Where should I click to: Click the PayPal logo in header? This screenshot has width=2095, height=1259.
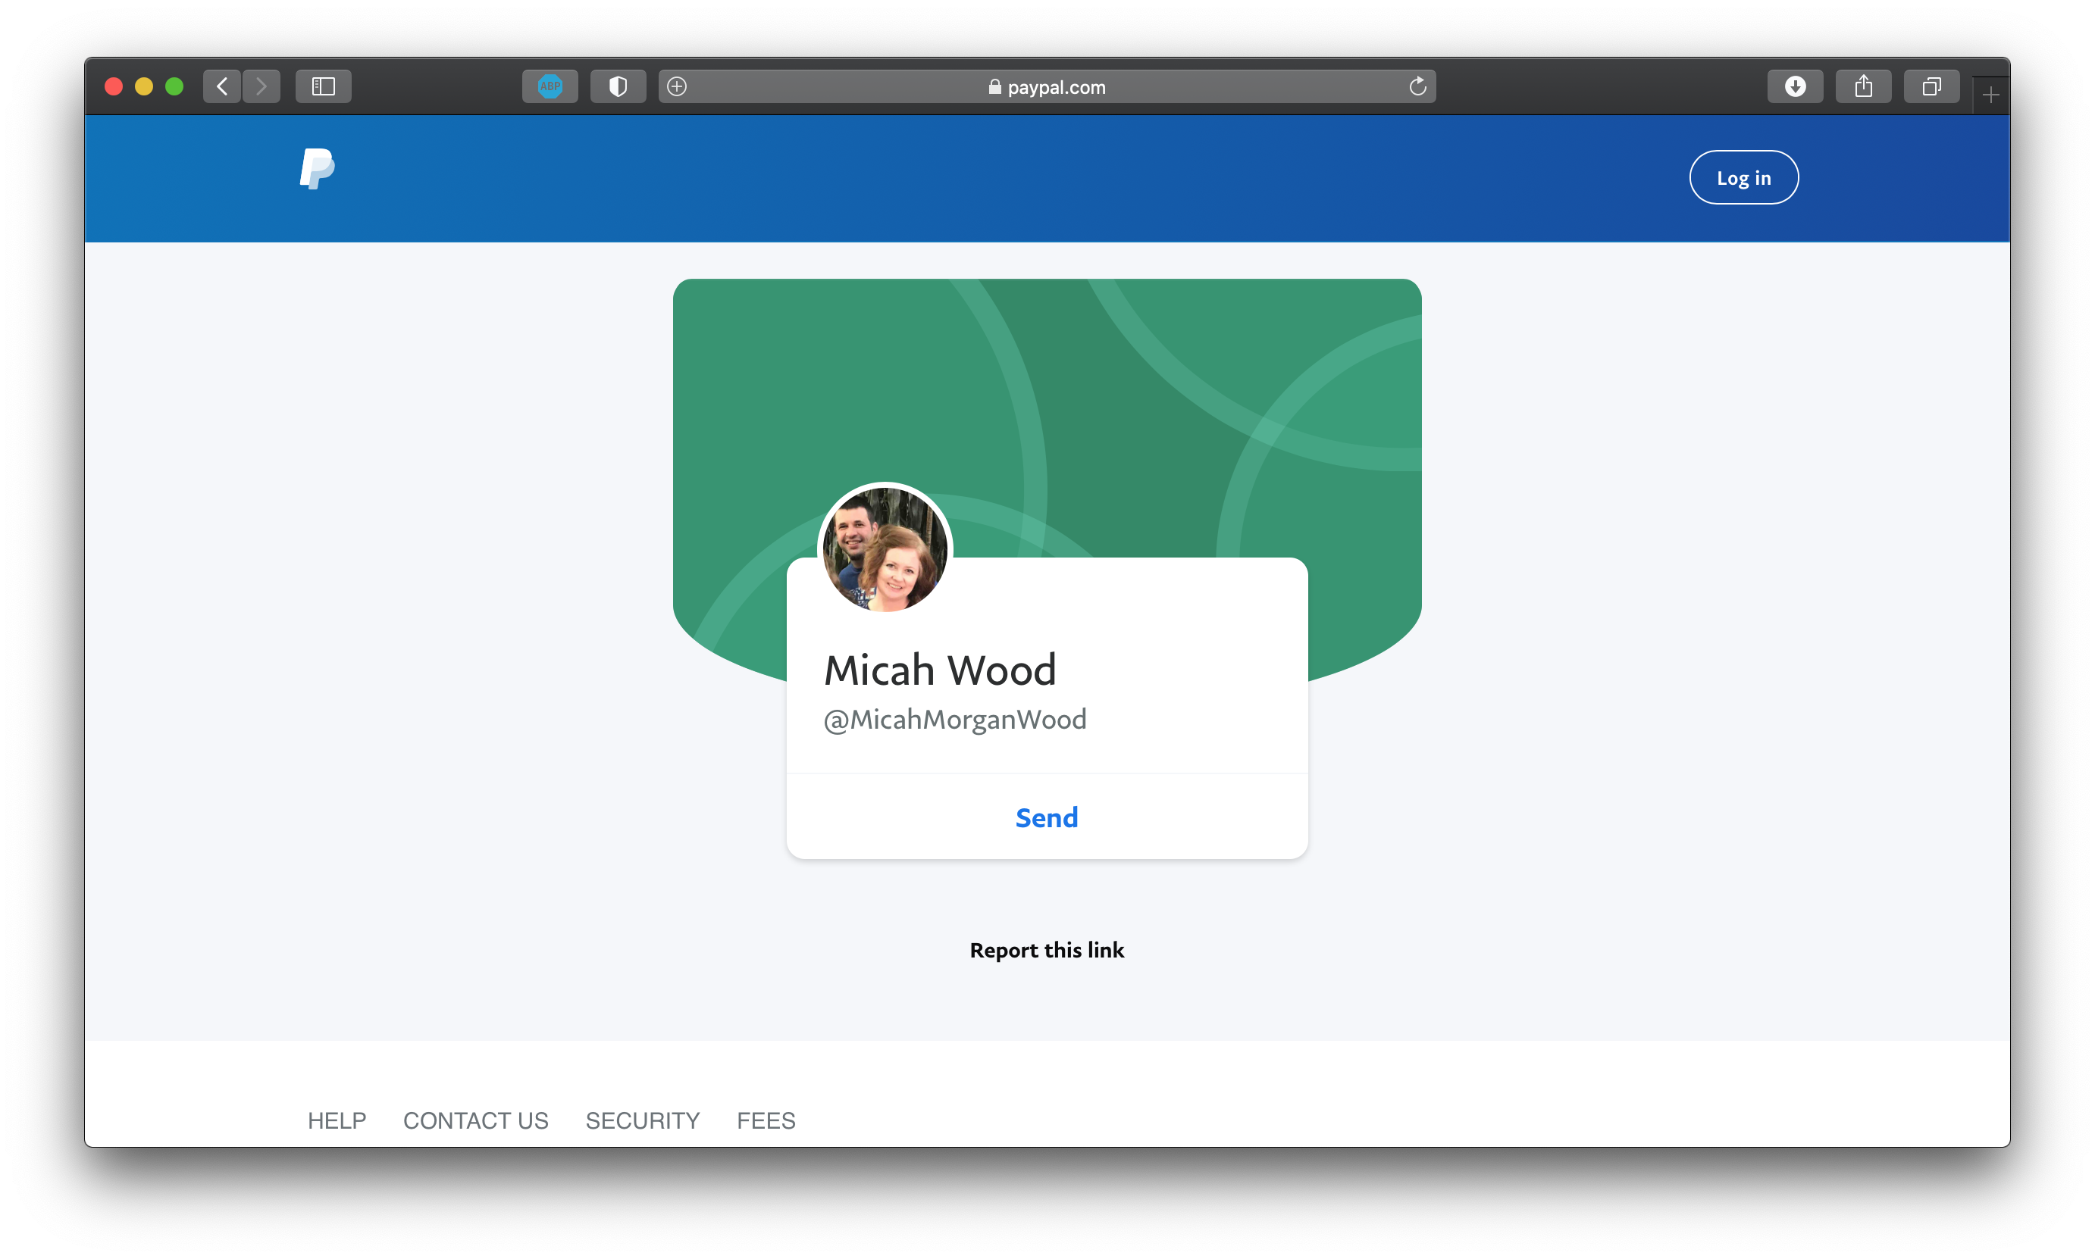[318, 169]
